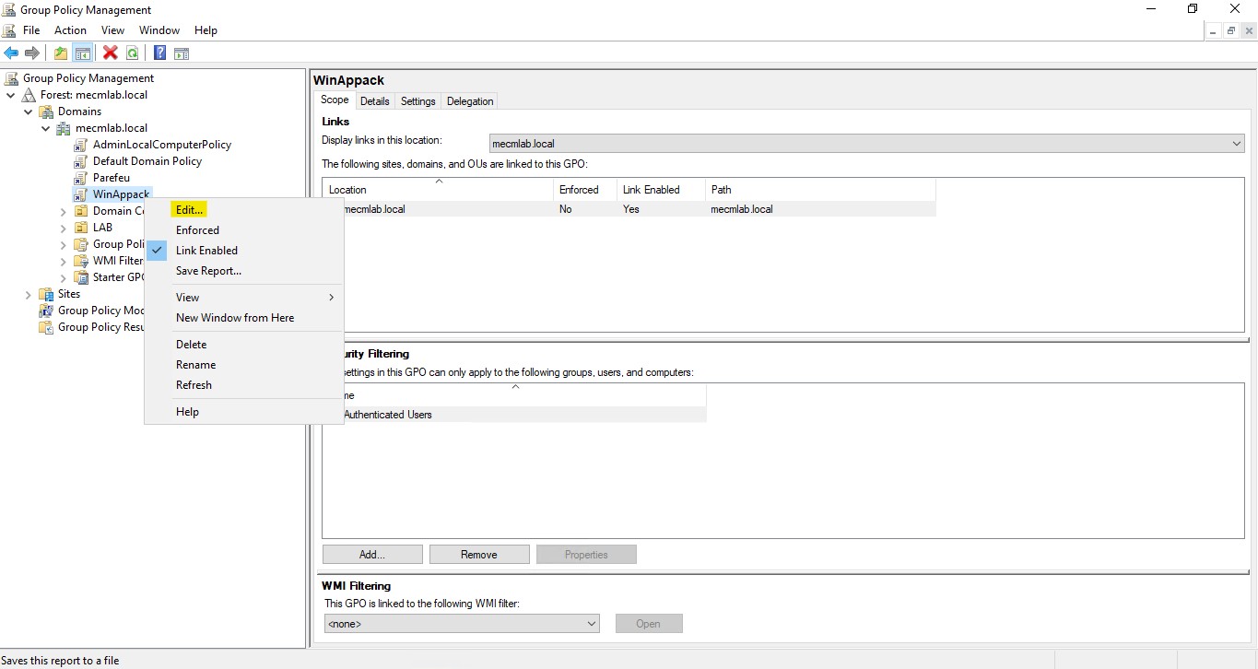The height and width of the screenshot is (669, 1258).
Task: Open the Action menu
Action: 70,29
